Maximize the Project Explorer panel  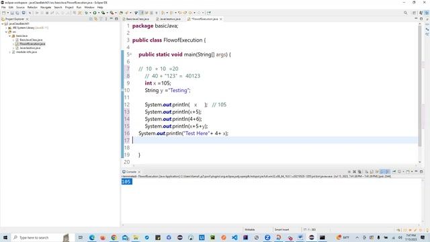tap(116, 19)
